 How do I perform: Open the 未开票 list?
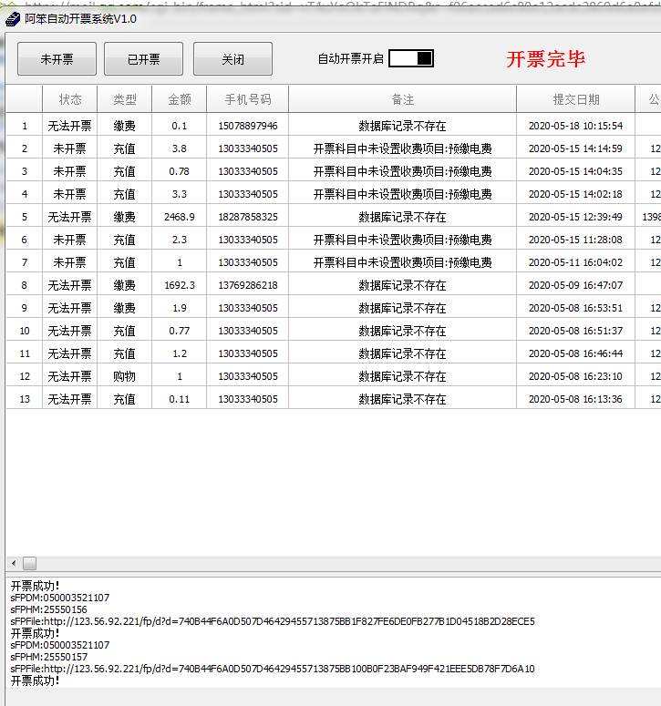tap(57, 59)
